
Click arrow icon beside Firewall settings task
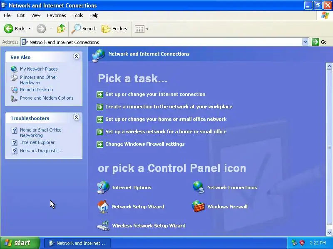click(100, 144)
